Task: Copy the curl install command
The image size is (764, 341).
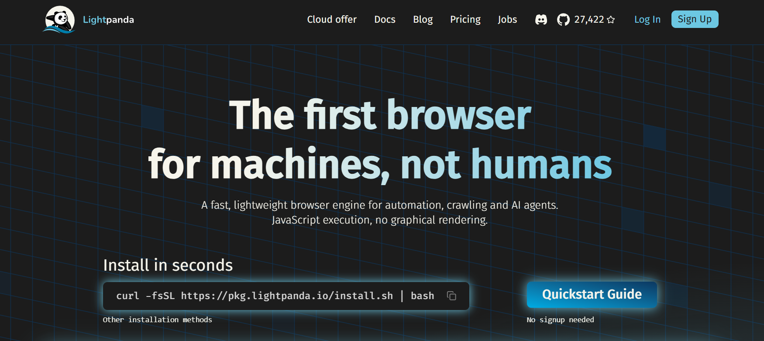Action: [x=451, y=296]
